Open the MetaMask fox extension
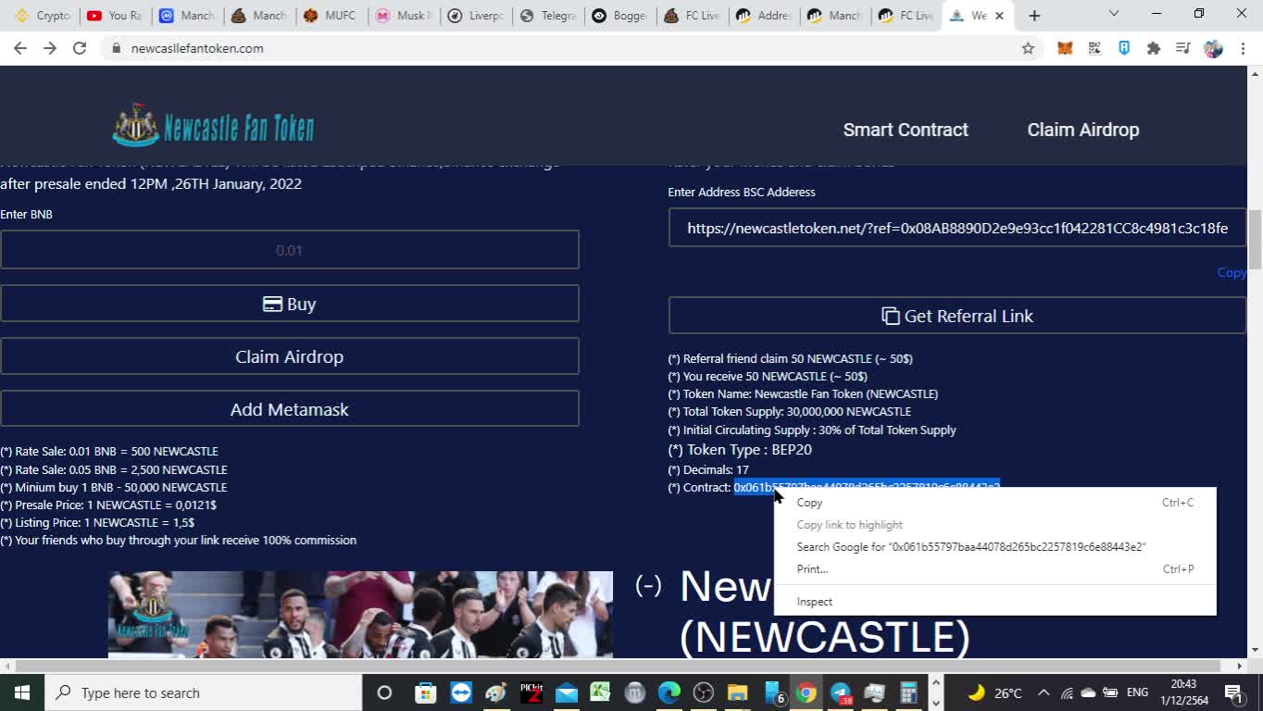 1065,48
